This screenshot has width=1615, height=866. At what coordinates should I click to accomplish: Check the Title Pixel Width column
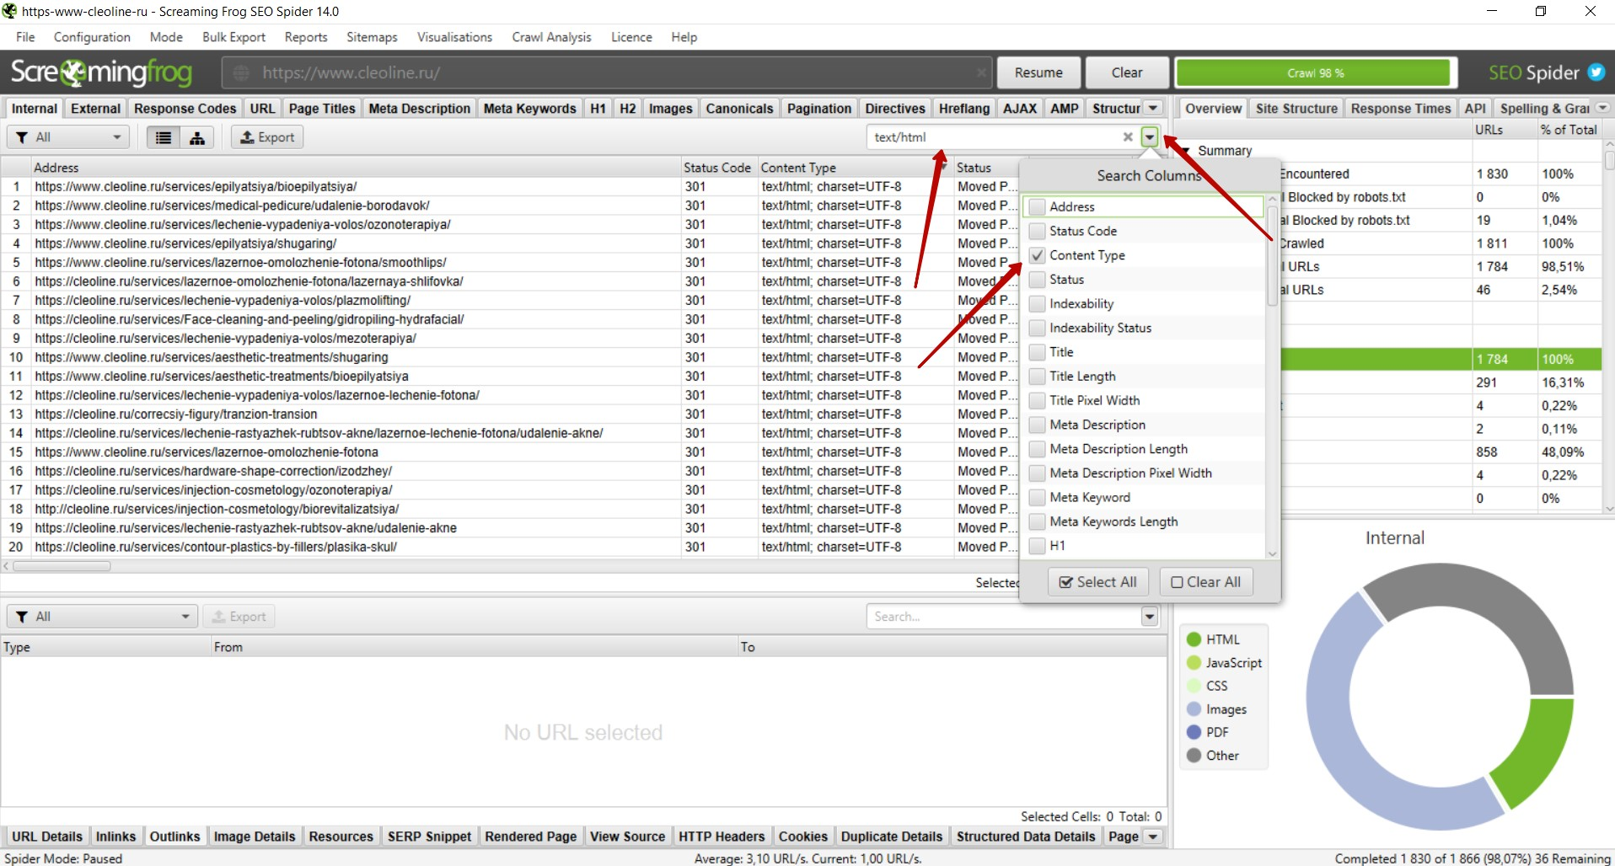point(1037,401)
